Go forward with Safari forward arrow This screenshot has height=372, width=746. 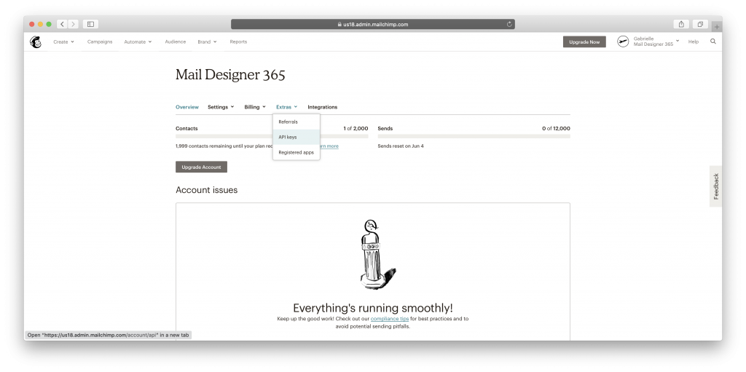pos(74,24)
